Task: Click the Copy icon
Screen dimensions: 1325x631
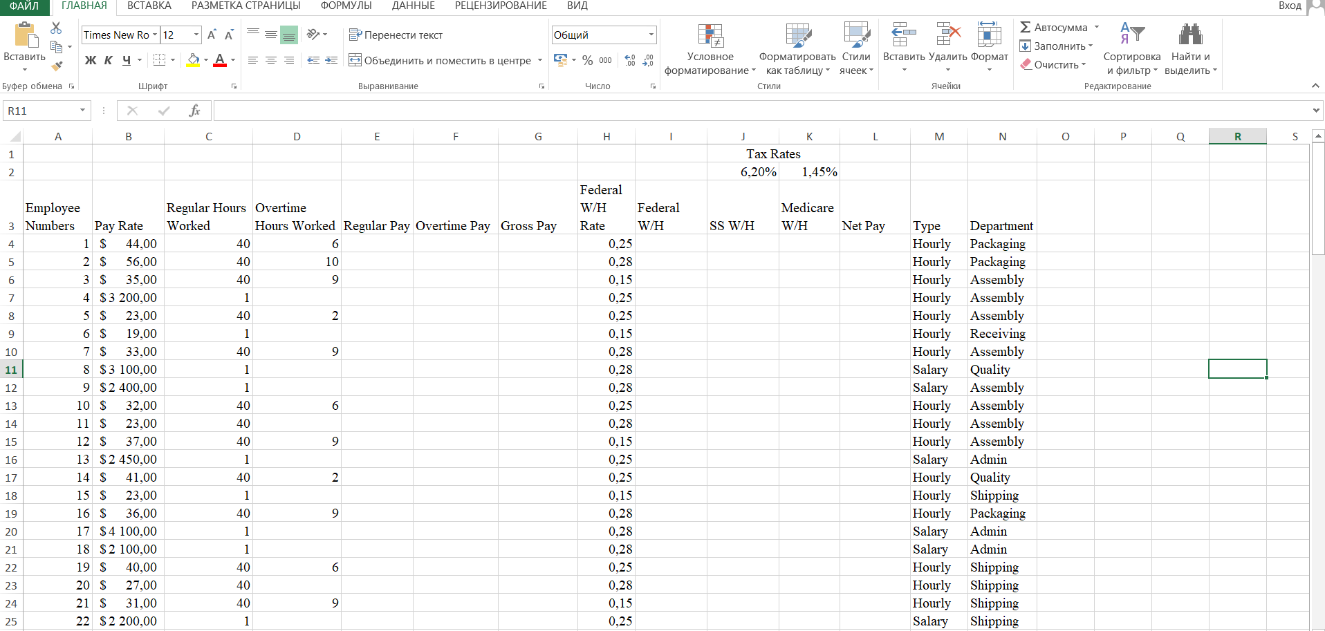Action: tap(57, 46)
